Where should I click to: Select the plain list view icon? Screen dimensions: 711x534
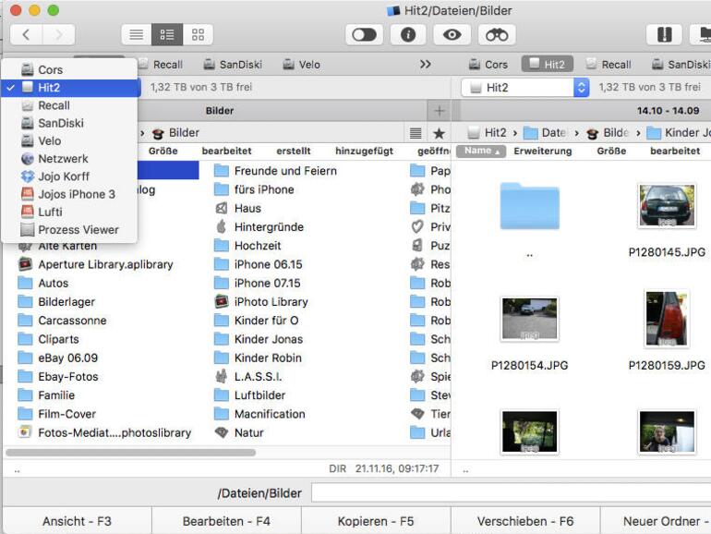(x=136, y=34)
